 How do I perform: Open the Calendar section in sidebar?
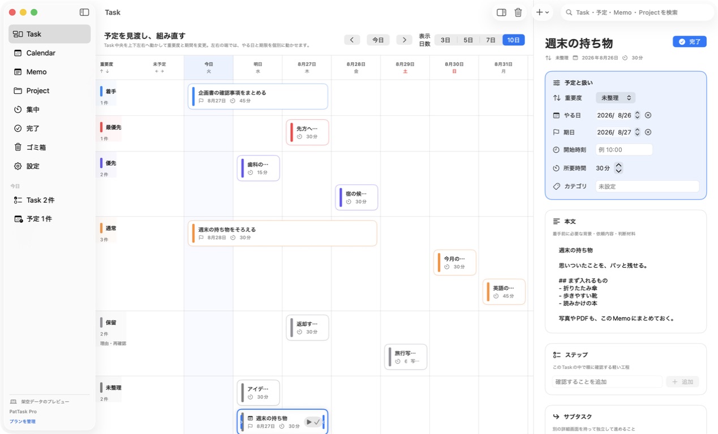[50, 53]
